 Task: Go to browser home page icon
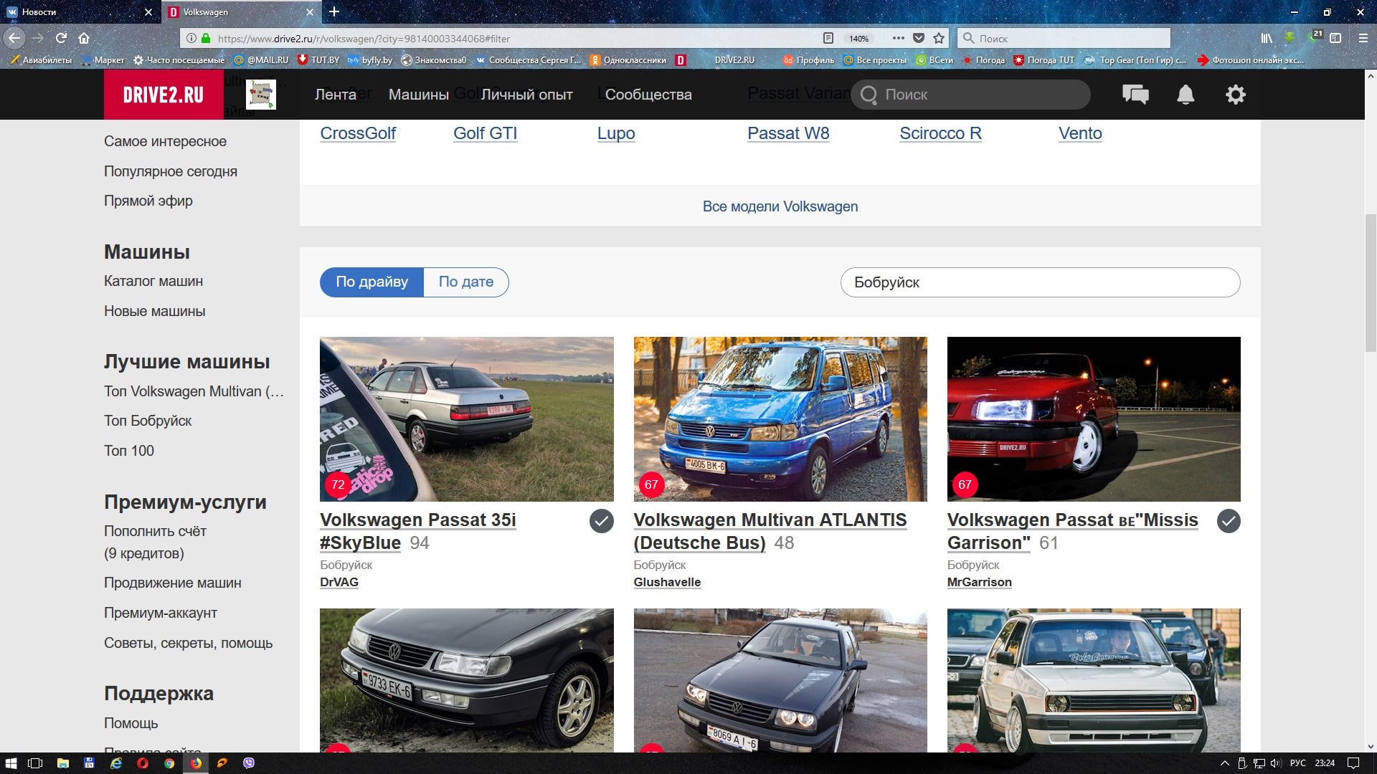pyautogui.click(x=84, y=38)
